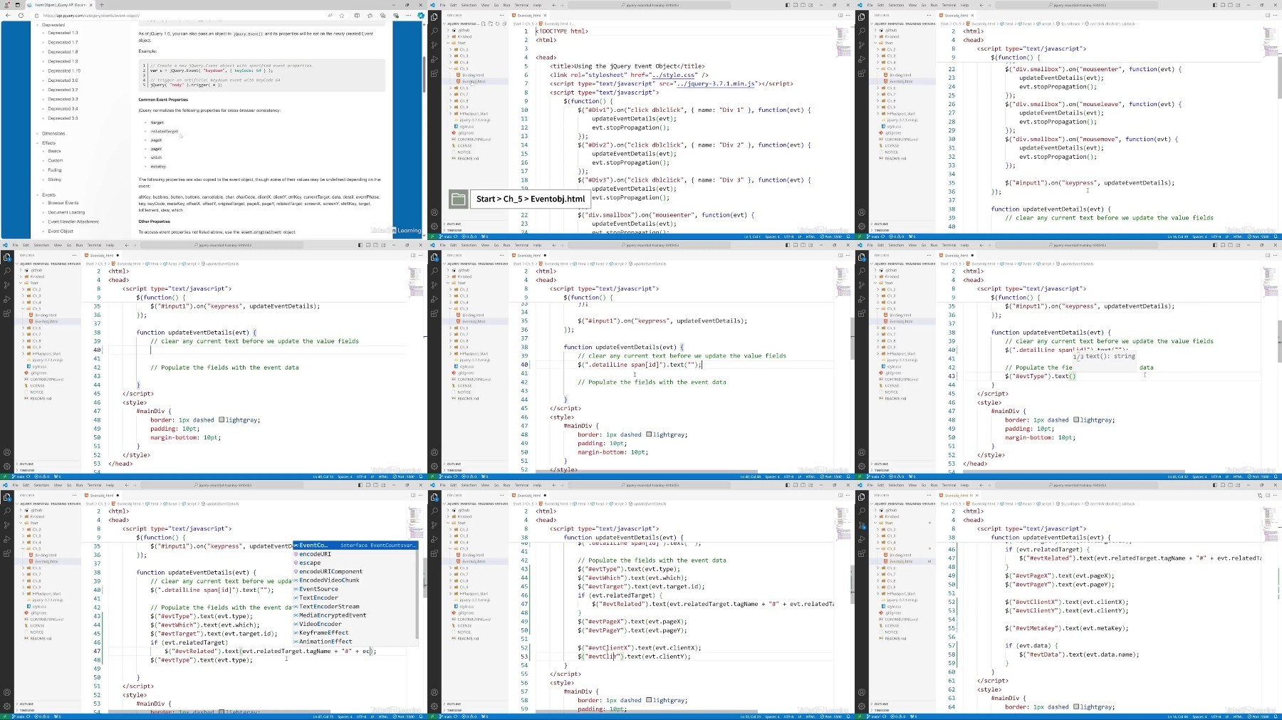1282x720 pixels.
Task: Toggle primary side bar in bottom-center frame
Action: pyautogui.click(x=788, y=485)
